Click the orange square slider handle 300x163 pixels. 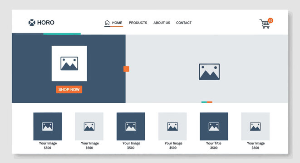coord(126,69)
